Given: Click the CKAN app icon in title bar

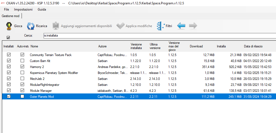Looking at the screenshot, I should [x=3, y=3].
